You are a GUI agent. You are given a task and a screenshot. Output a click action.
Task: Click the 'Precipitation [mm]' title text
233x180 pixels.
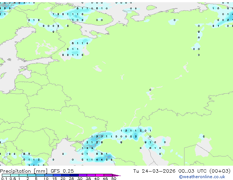click(24, 171)
